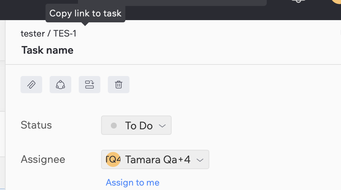
Task: Click the three-node relations icon
Action: coord(60,85)
